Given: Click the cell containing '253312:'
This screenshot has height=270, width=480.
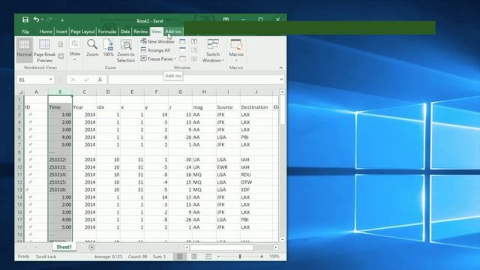Looking at the screenshot, I should tap(60, 160).
